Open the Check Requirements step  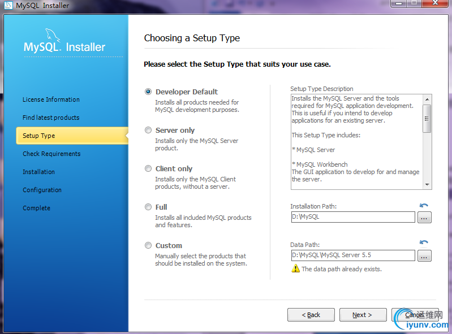click(x=51, y=154)
